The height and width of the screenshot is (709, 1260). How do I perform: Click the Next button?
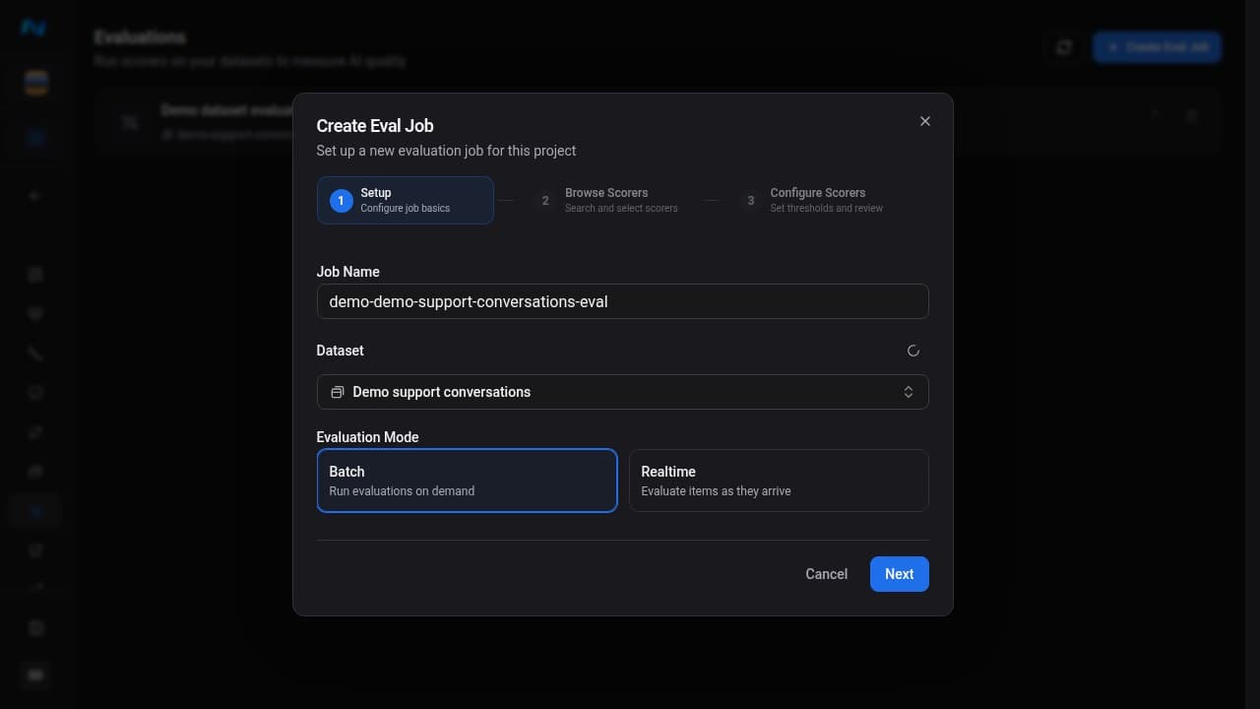[899, 574]
